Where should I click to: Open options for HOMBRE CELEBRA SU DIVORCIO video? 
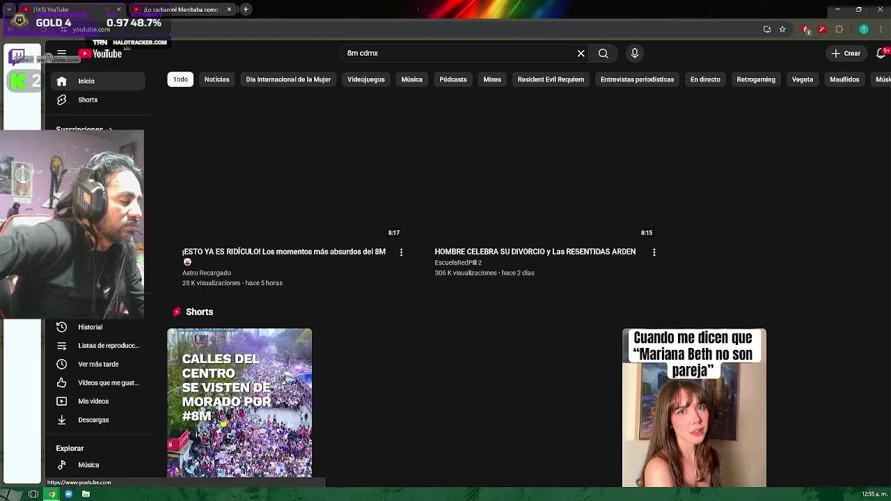[654, 252]
